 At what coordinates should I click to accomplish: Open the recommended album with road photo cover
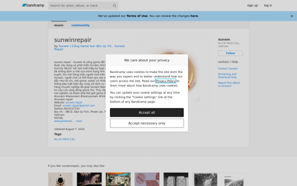point(234,180)
